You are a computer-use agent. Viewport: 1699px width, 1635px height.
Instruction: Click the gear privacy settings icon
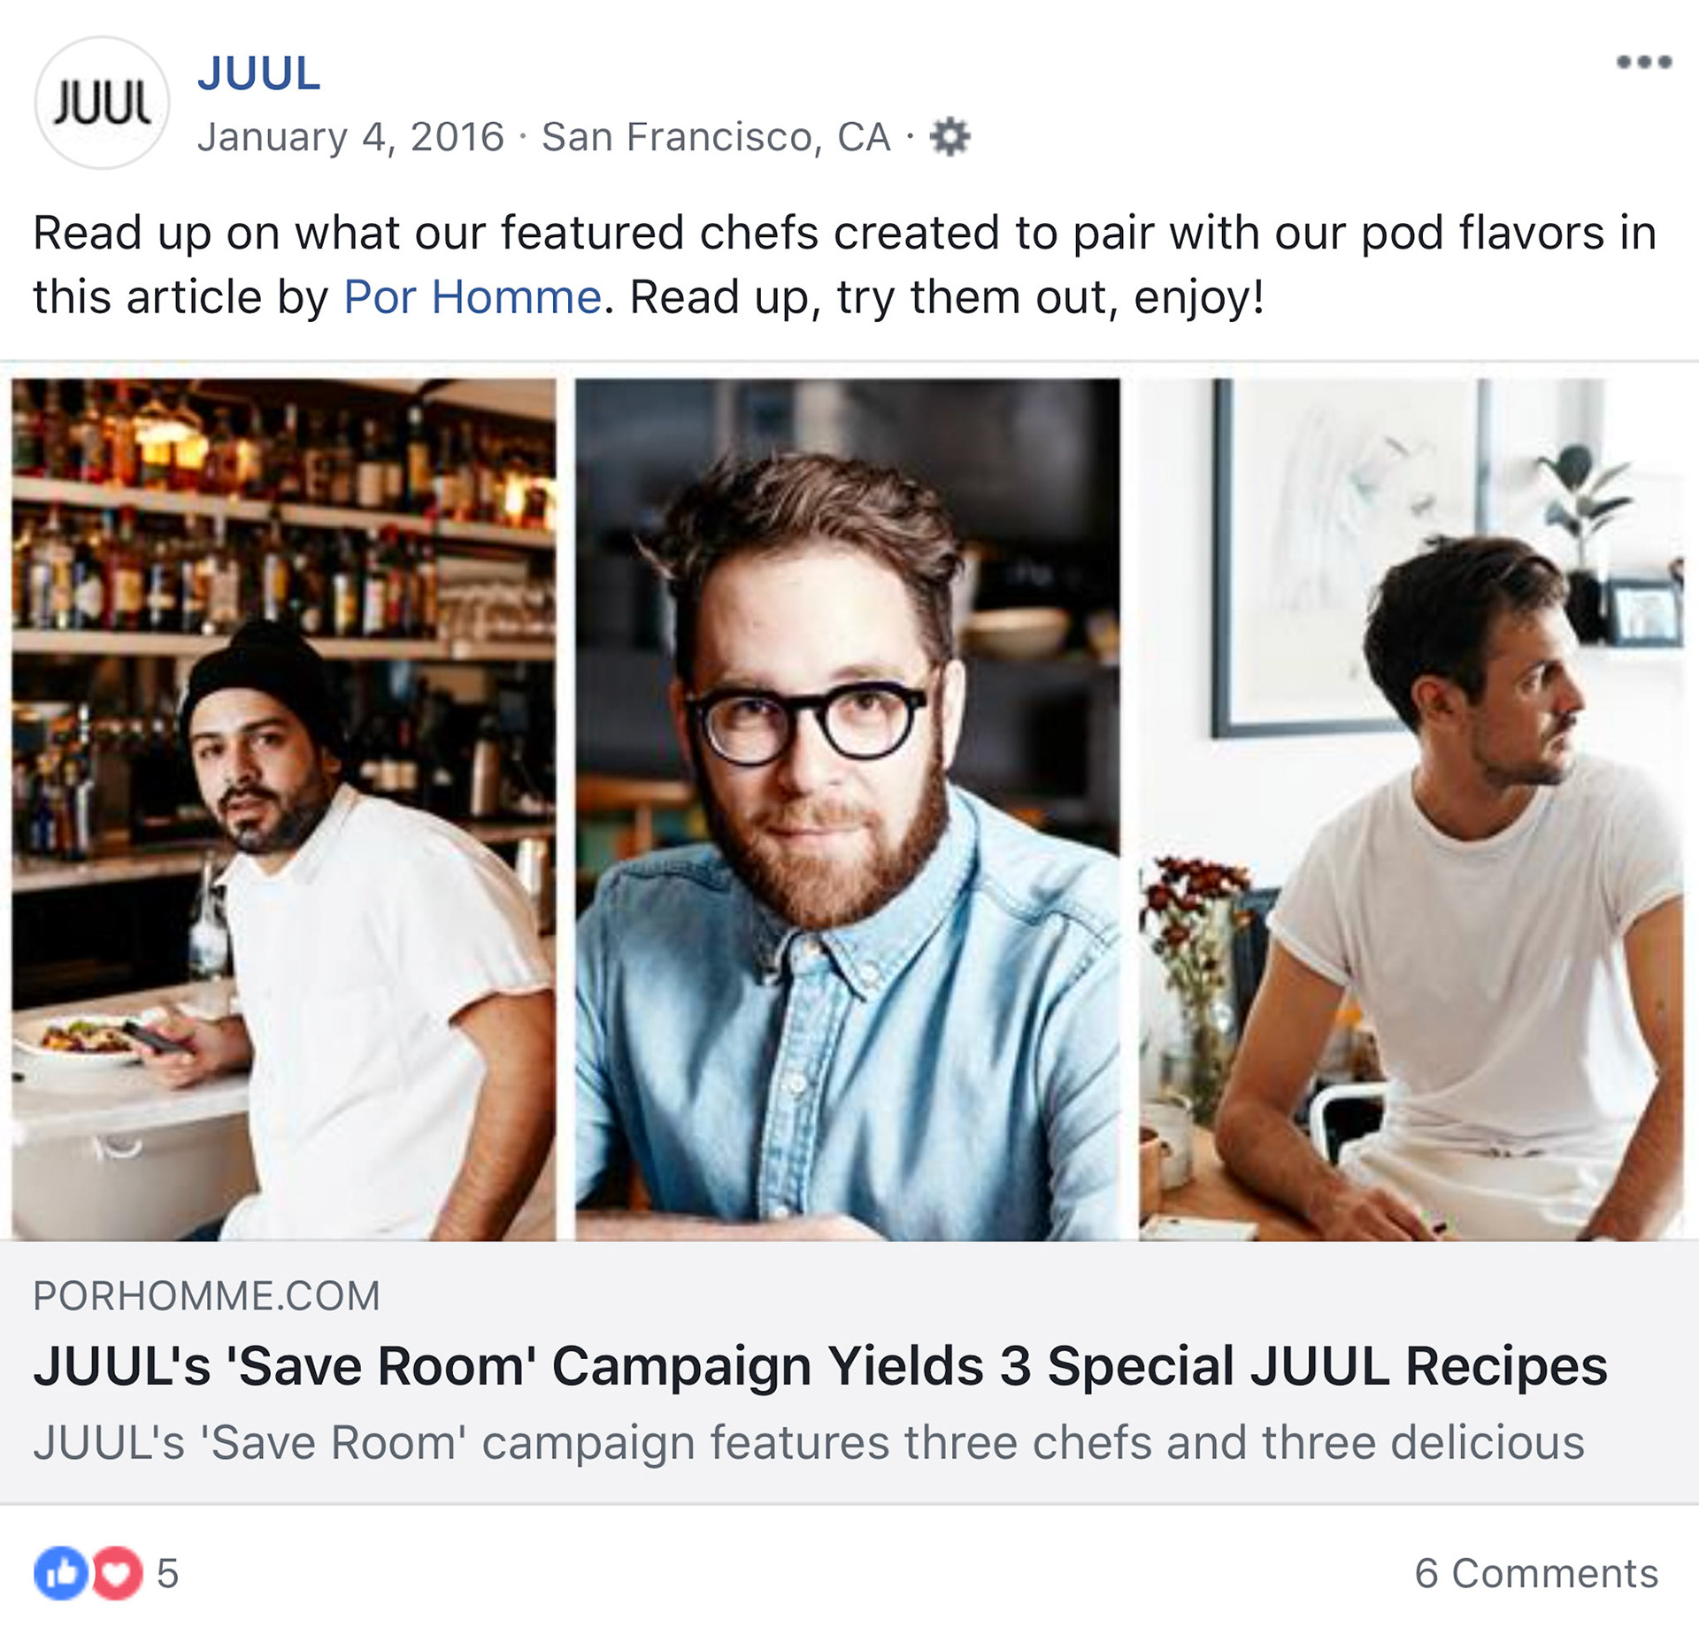pos(949,137)
